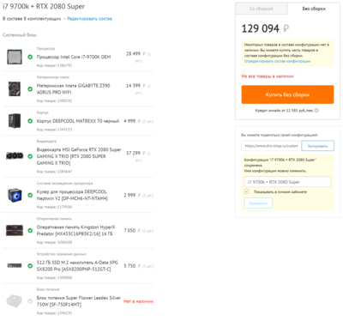343x321 pixels.
Task: Click 'Вы можете поделиться своей конфигурацией' text
Action: tap(280, 135)
